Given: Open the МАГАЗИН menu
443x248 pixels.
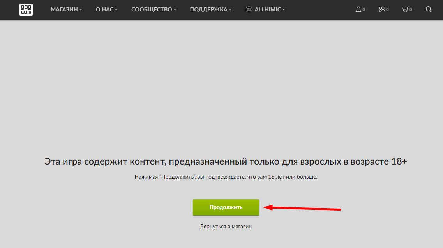Looking at the screenshot, I should [66, 10].
